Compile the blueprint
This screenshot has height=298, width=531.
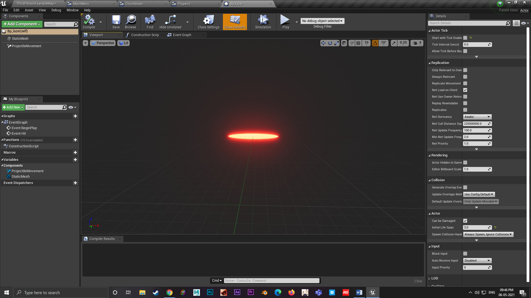[88, 22]
